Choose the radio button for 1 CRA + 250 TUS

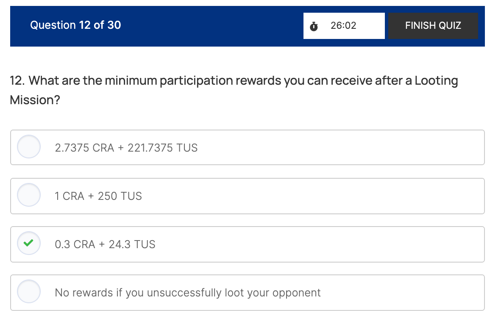[29, 195]
